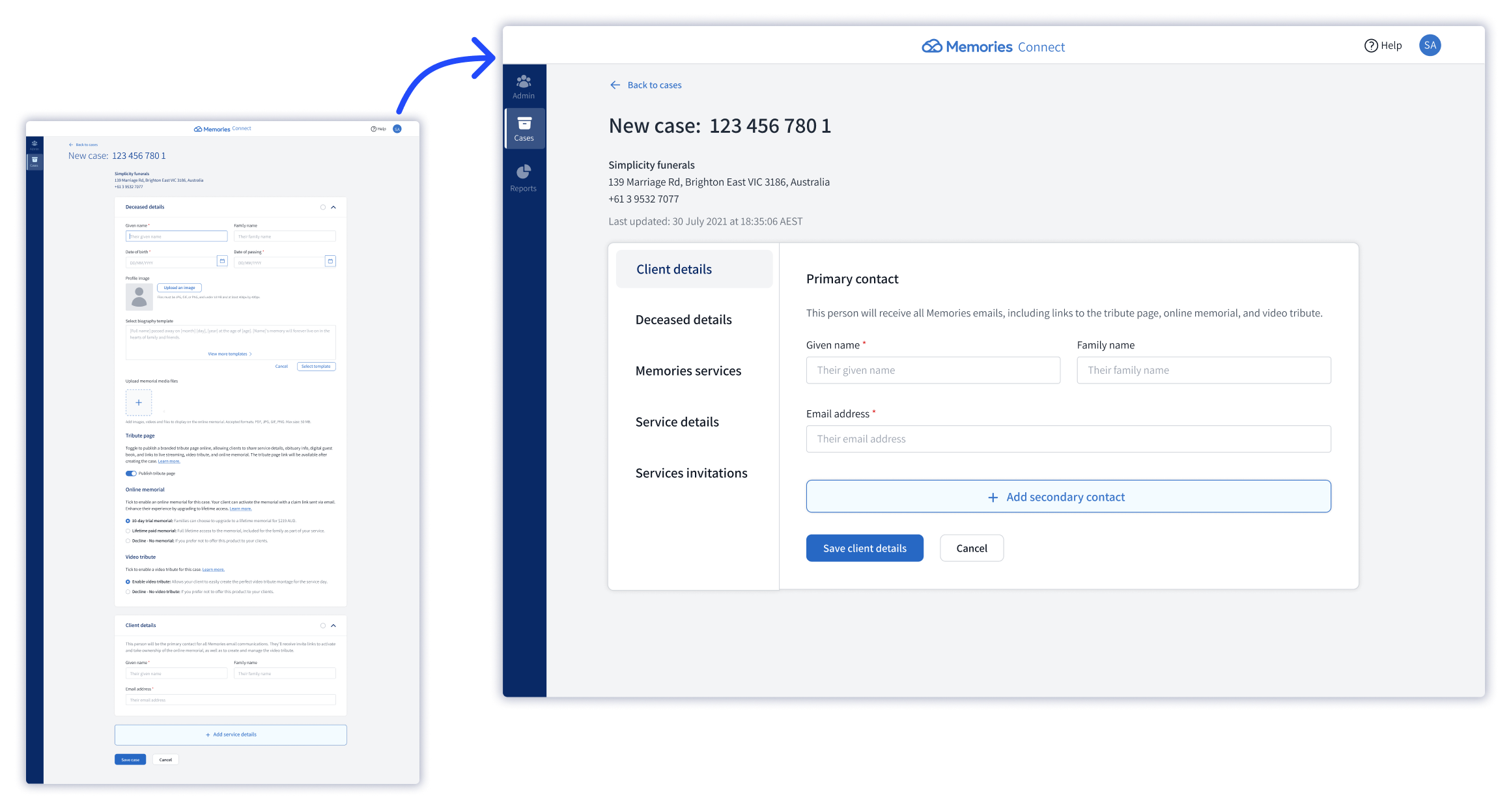Open the SA user avatar menu

(1430, 46)
